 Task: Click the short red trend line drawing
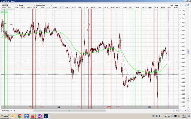coord(89,27)
